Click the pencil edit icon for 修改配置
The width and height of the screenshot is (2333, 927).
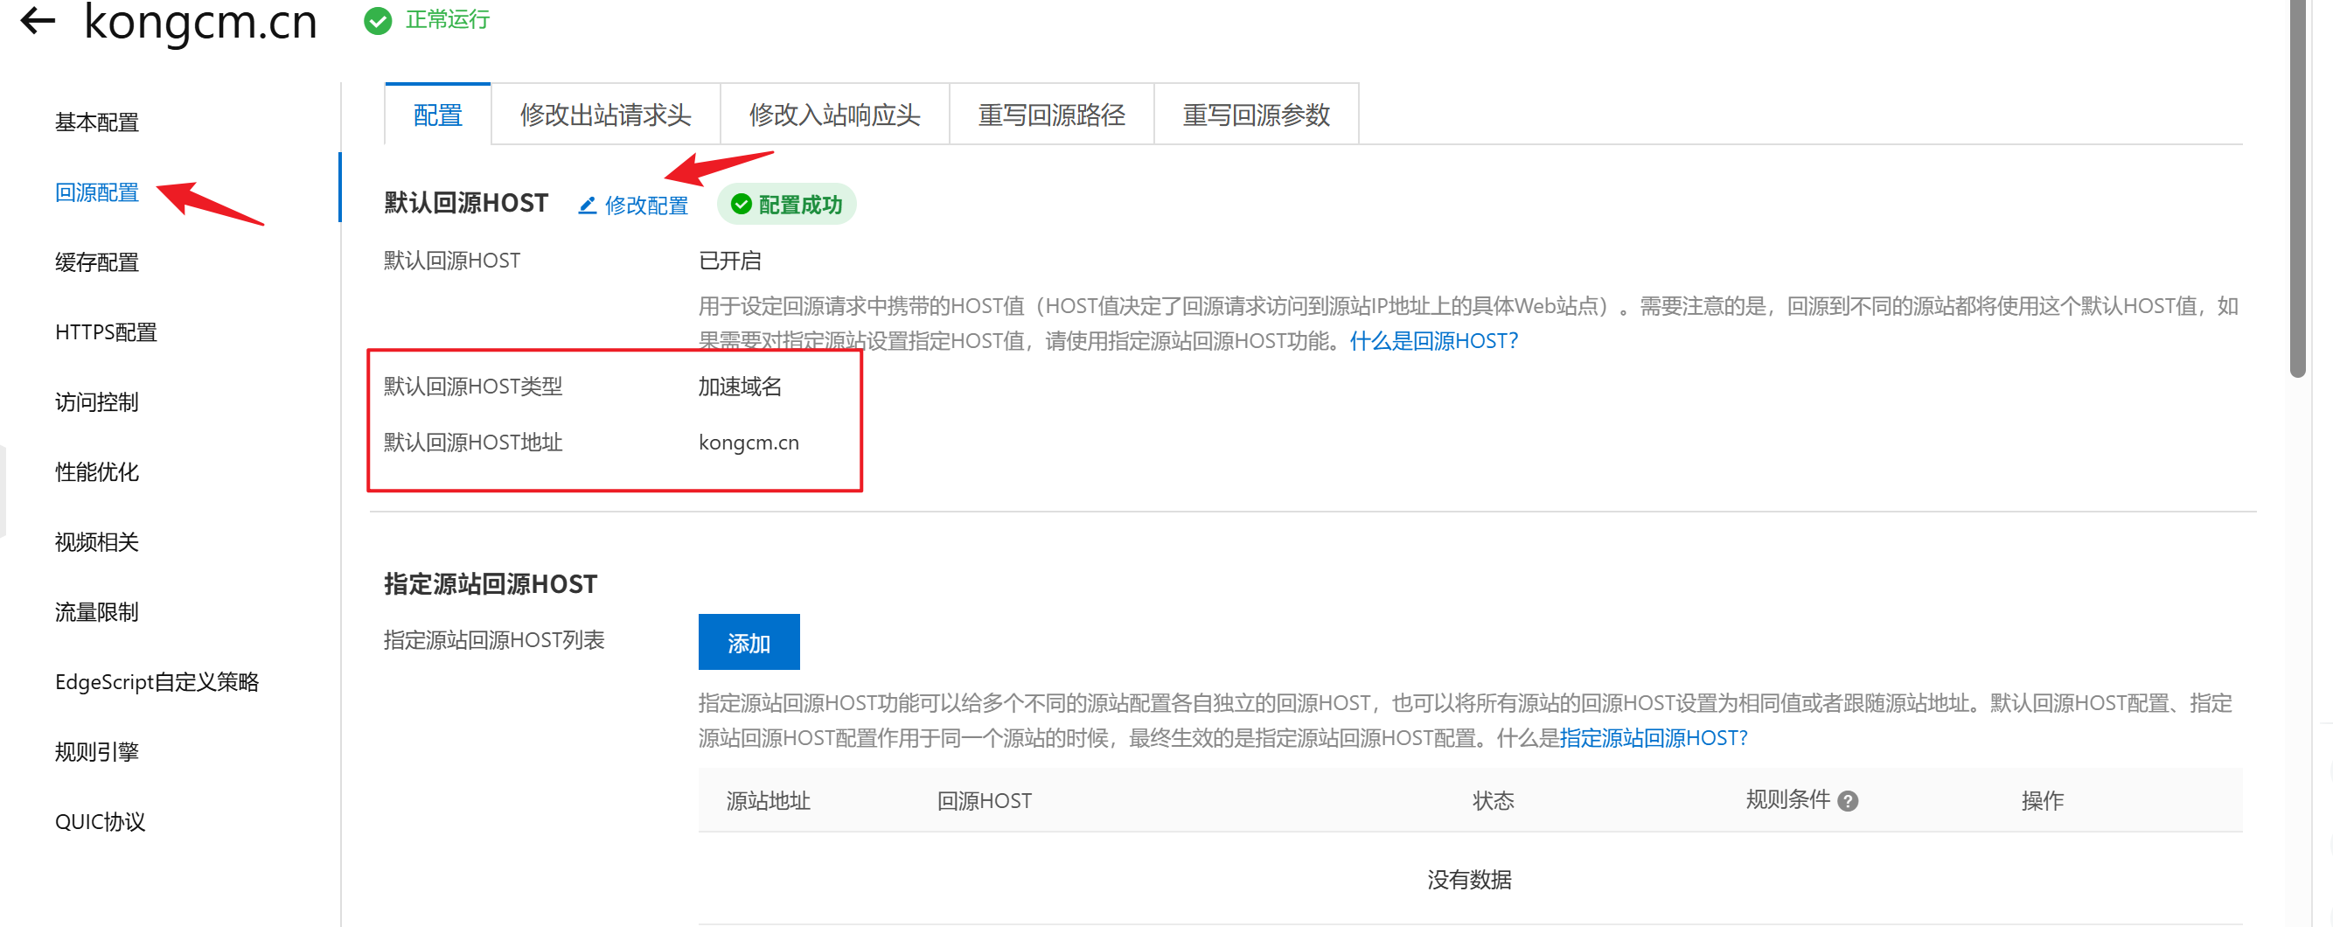[587, 206]
